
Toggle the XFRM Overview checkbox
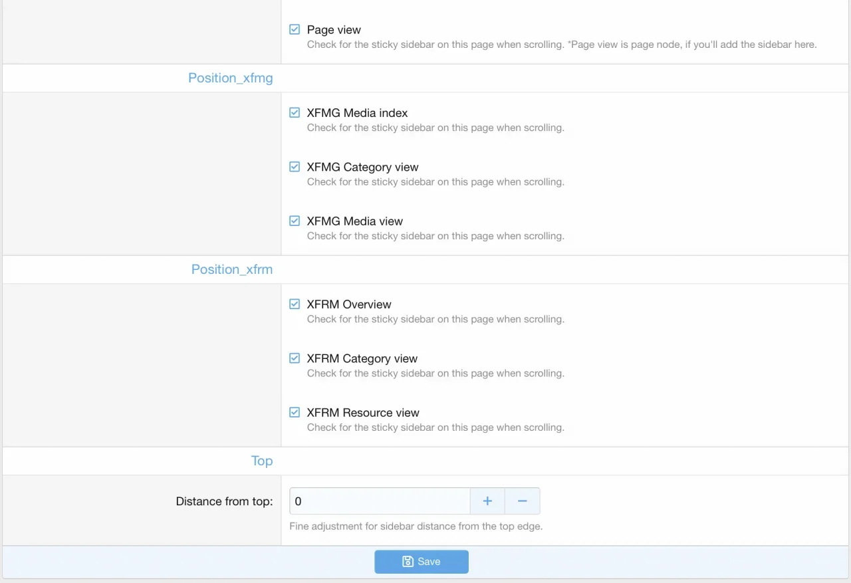(x=295, y=304)
